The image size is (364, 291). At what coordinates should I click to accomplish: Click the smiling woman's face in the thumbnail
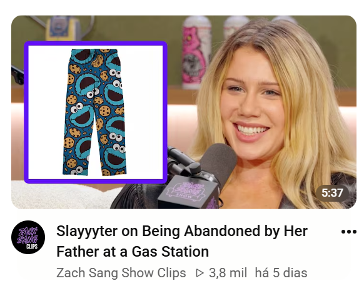click(x=253, y=104)
